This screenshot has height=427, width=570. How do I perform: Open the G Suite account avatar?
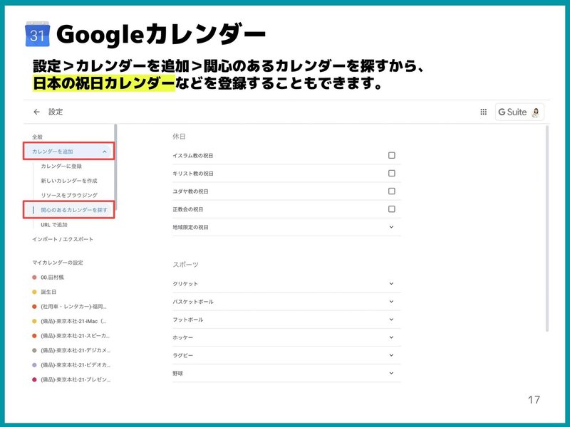tap(536, 112)
